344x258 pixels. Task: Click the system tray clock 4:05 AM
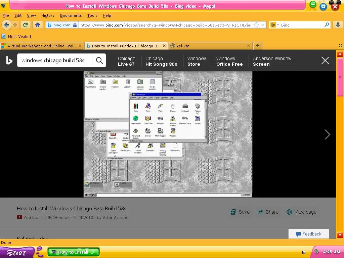[x=331, y=252]
